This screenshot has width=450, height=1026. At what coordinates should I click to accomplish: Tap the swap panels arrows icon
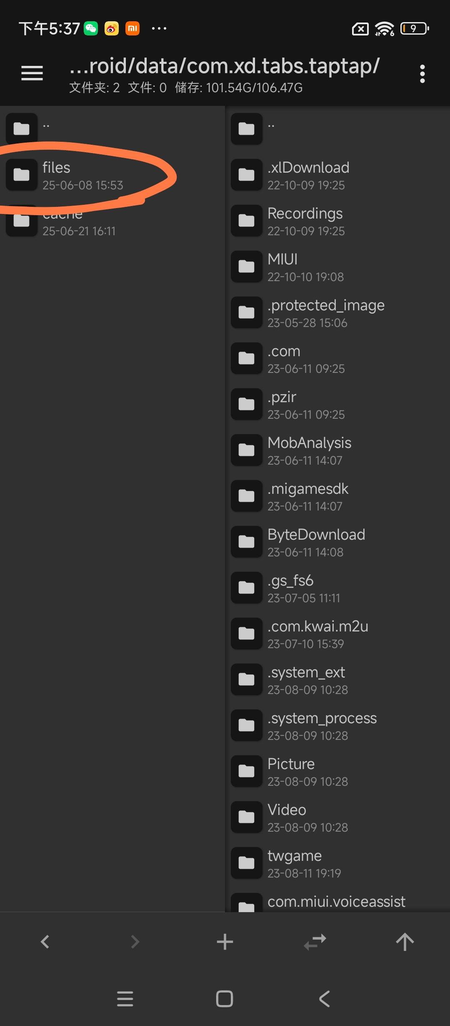point(315,942)
